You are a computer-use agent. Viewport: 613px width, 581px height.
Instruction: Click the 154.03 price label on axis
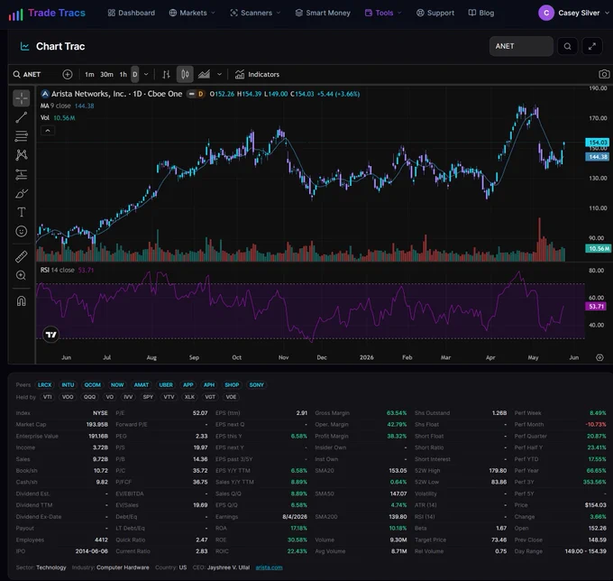pyautogui.click(x=598, y=142)
